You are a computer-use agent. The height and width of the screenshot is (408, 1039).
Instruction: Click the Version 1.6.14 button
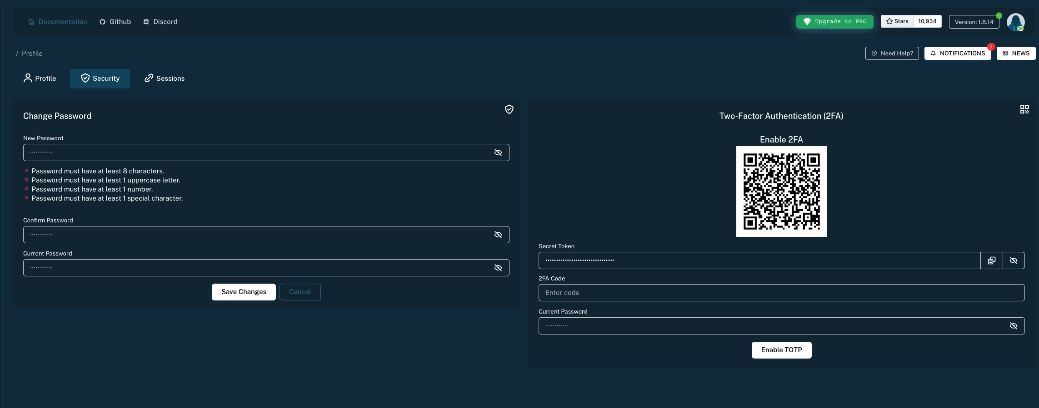974,22
